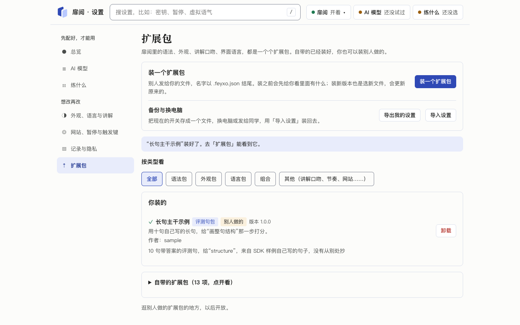Image resolution: width=520 pixels, height=325 pixels.
Task: Click the 你装的 section heading
Action: point(158,202)
